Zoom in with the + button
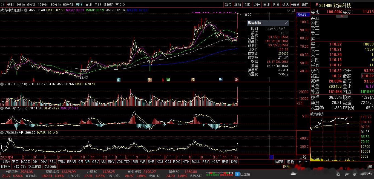This screenshot has width=374, height=179. click(x=300, y=162)
